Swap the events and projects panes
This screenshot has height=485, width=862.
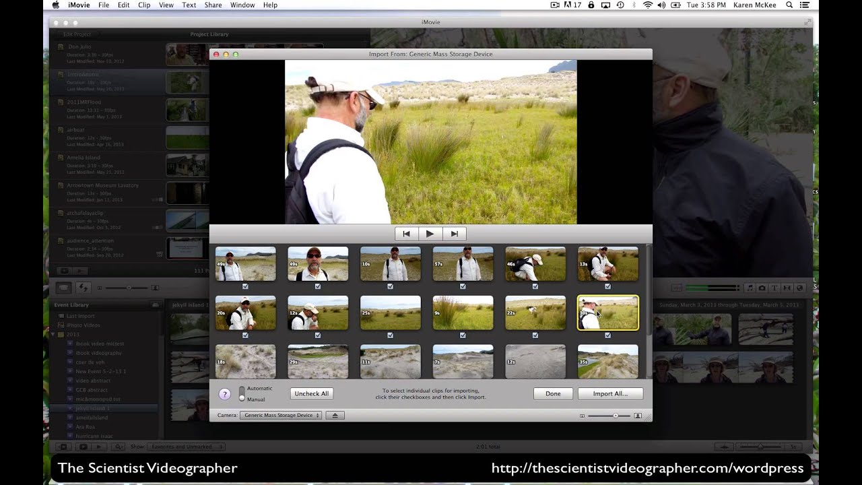point(84,288)
